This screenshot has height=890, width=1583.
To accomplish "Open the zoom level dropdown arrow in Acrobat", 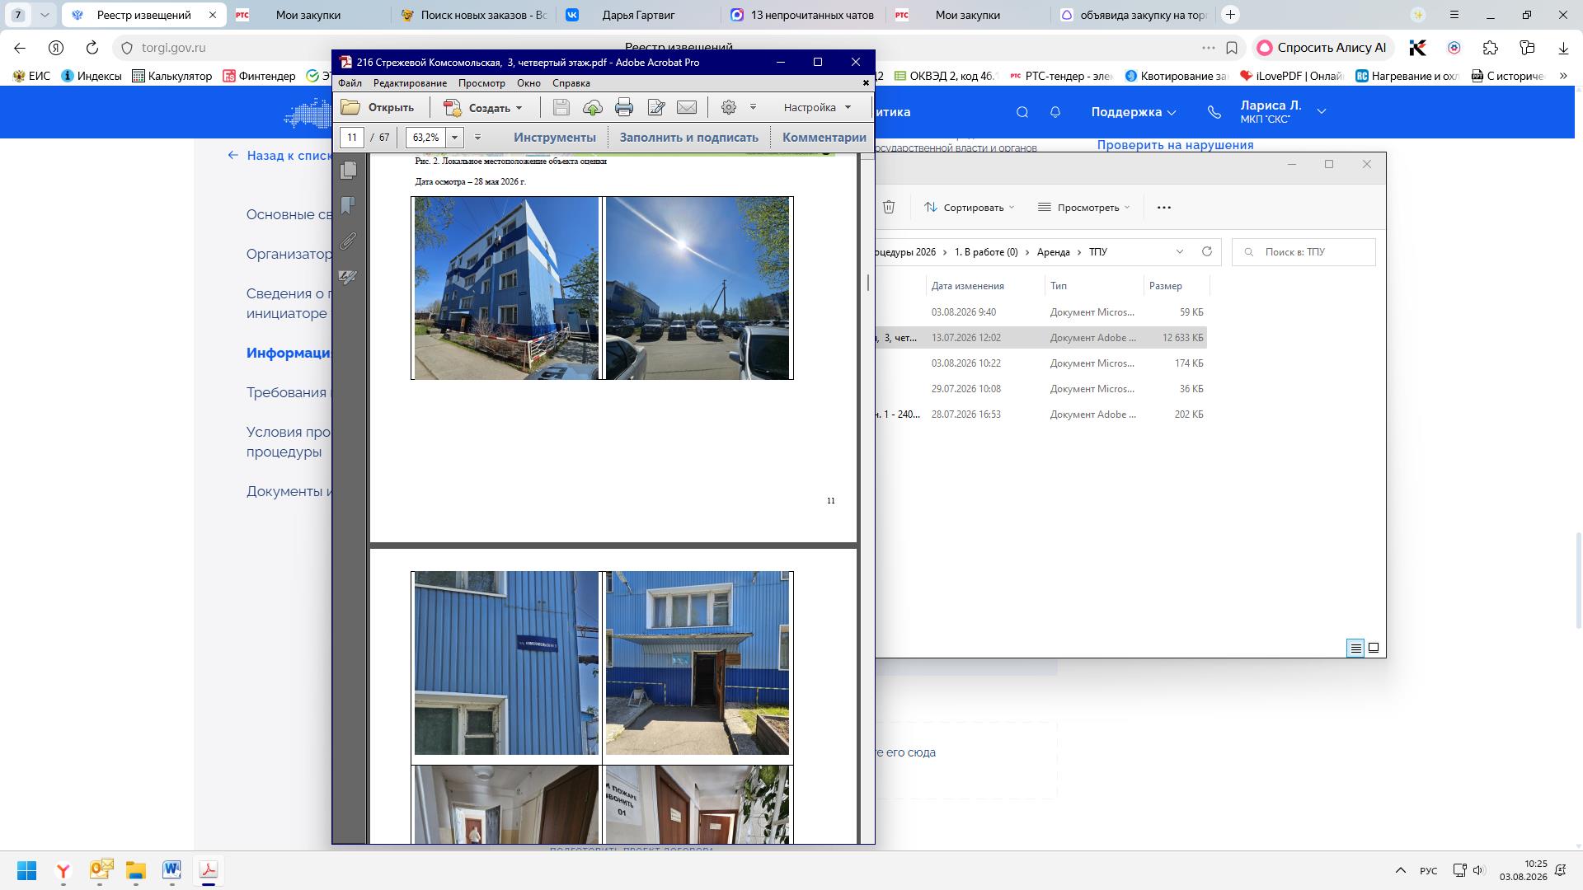I will pyautogui.click(x=454, y=138).
